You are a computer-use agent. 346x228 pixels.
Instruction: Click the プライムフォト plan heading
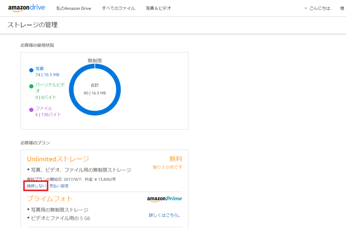[x=50, y=199]
